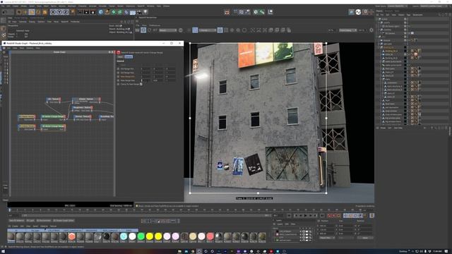Open the Light object icon
The height and width of the screenshot is (254, 452).
click(145, 12)
